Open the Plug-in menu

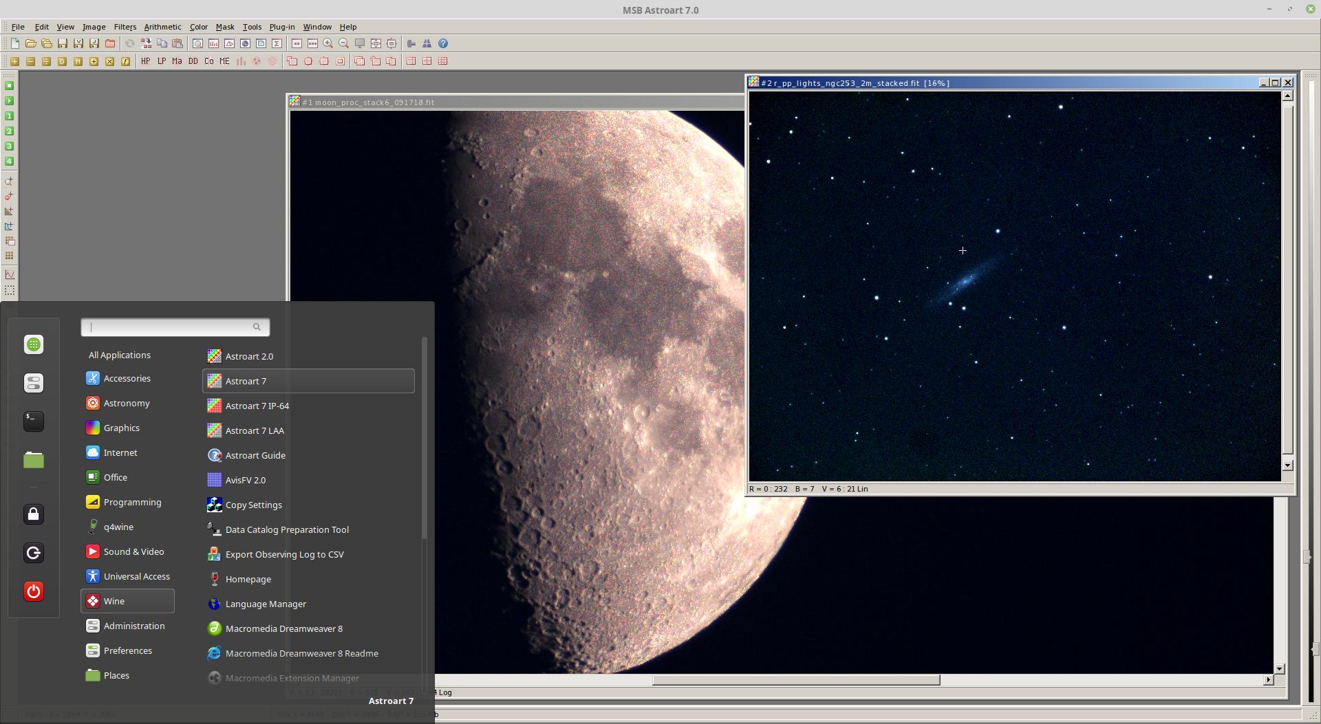tap(282, 27)
